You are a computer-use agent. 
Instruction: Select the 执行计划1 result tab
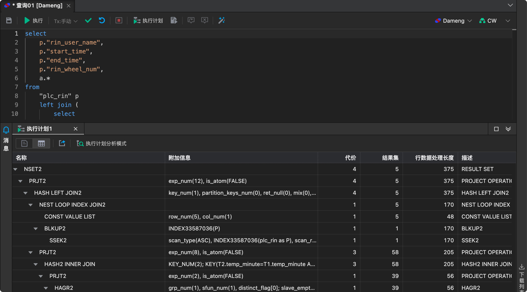tap(39, 129)
